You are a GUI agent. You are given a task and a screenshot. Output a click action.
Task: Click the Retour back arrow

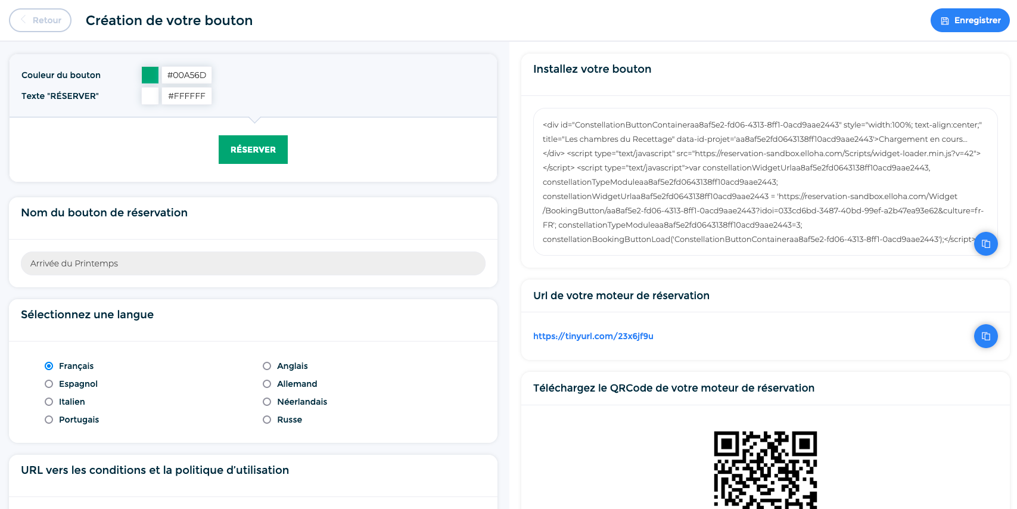(23, 20)
